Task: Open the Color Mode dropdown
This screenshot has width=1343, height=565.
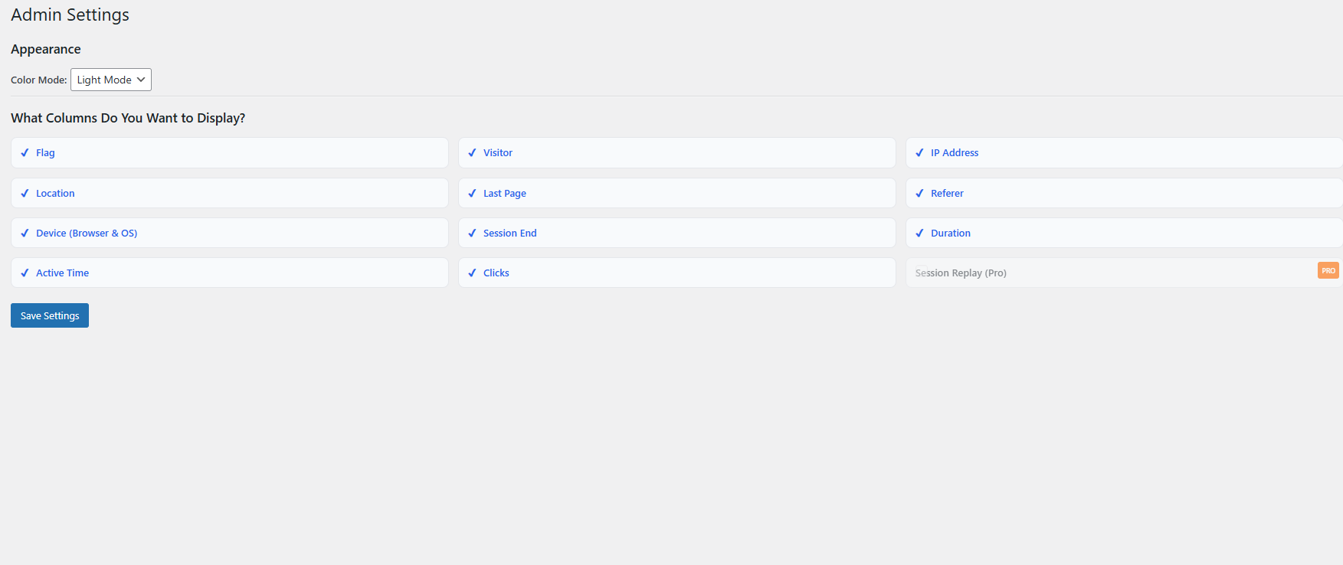Action: point(111,80)
